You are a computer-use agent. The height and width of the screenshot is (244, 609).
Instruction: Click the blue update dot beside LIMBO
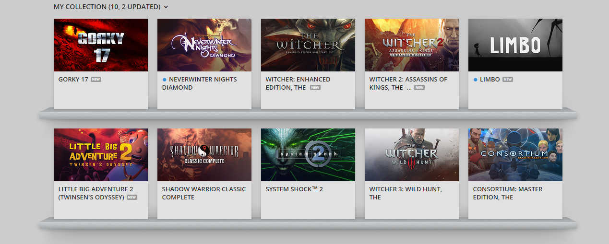click(x=476, y=80)
